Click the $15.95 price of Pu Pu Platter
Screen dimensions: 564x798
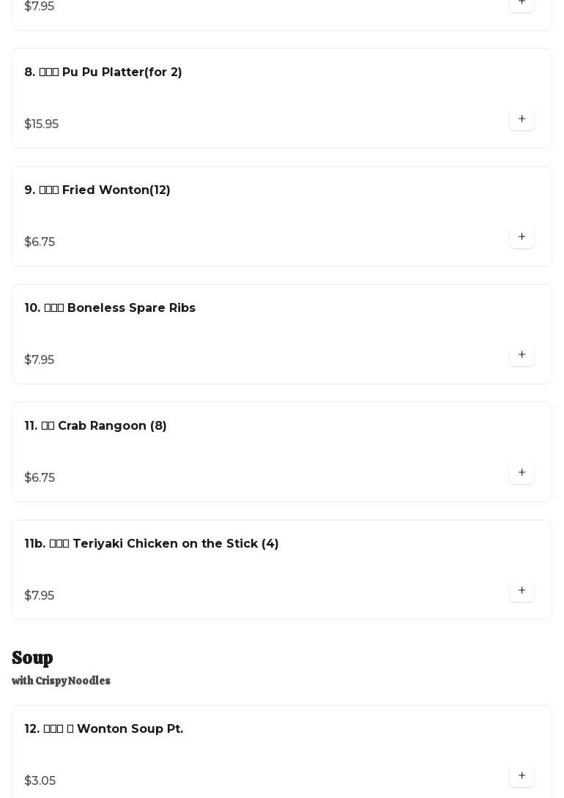click(x=42, y=124)
